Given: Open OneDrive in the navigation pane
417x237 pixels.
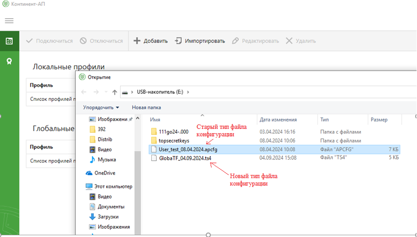Looking at the screenshot, I should tap(102, 173).
